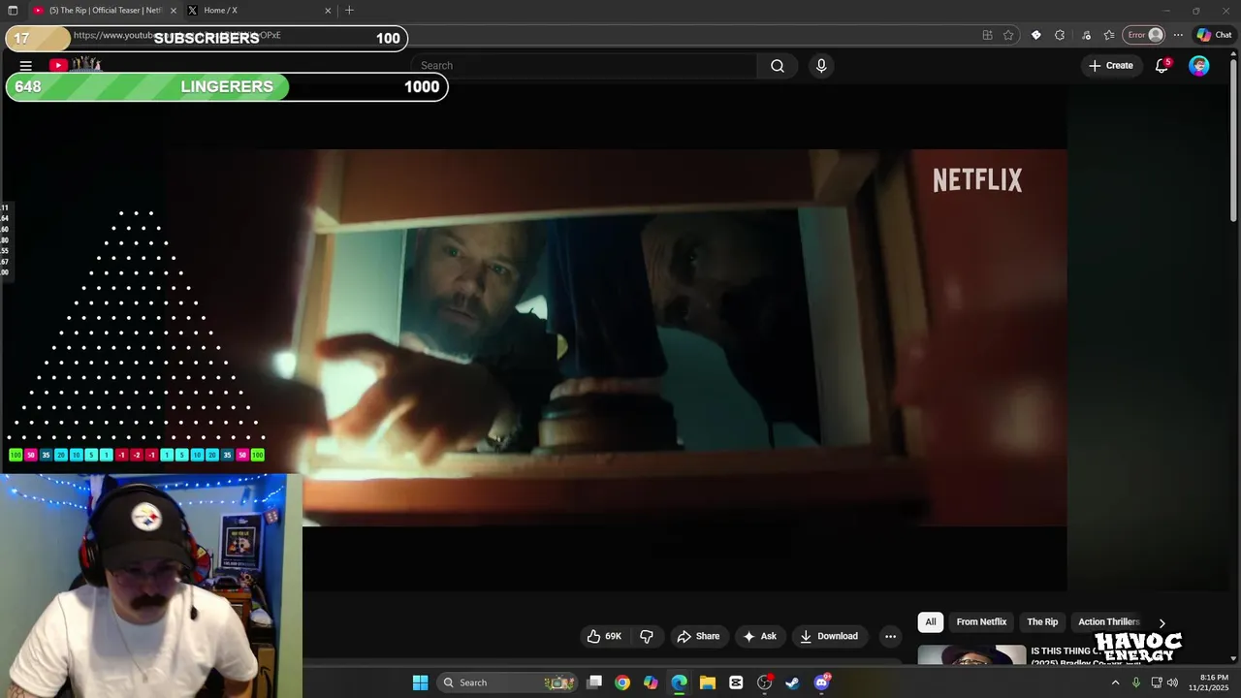
Task: Open the YouTube account avatar menu
Action: (1199, 66)
